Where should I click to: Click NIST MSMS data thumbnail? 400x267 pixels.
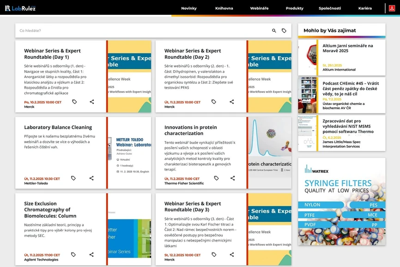307,133
